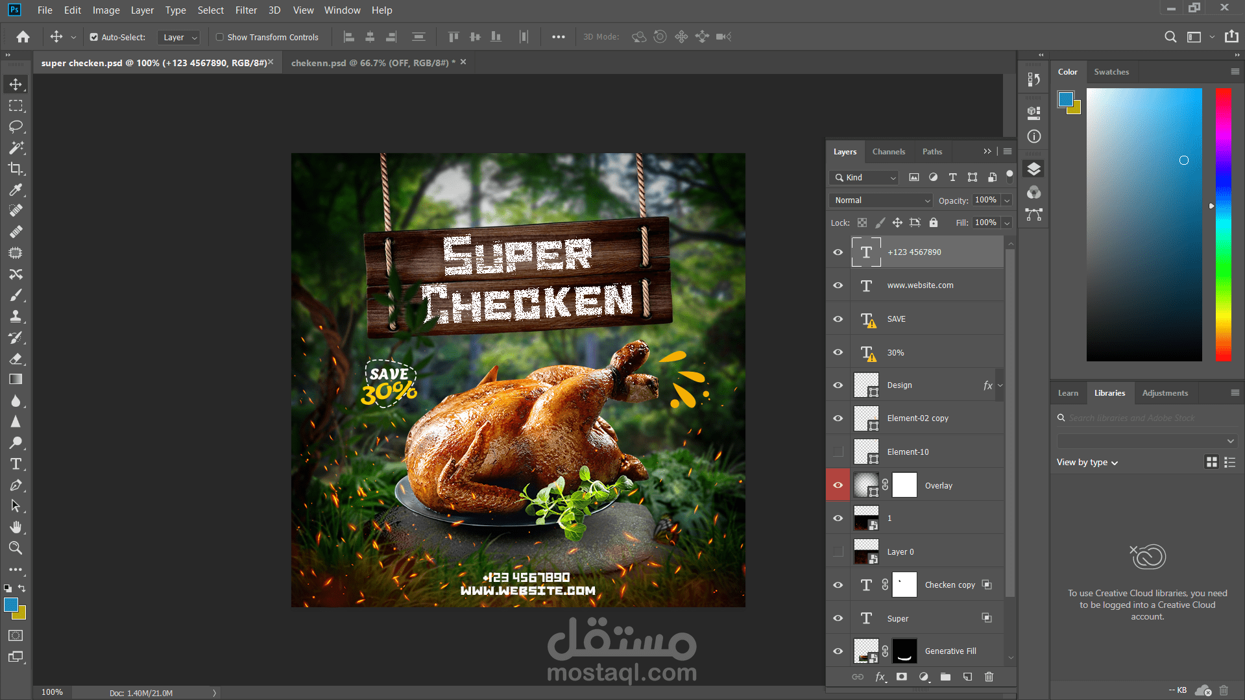Open the Layers panel options menu
This screenshot has width=1245, height=700.
coord(1007,152)
